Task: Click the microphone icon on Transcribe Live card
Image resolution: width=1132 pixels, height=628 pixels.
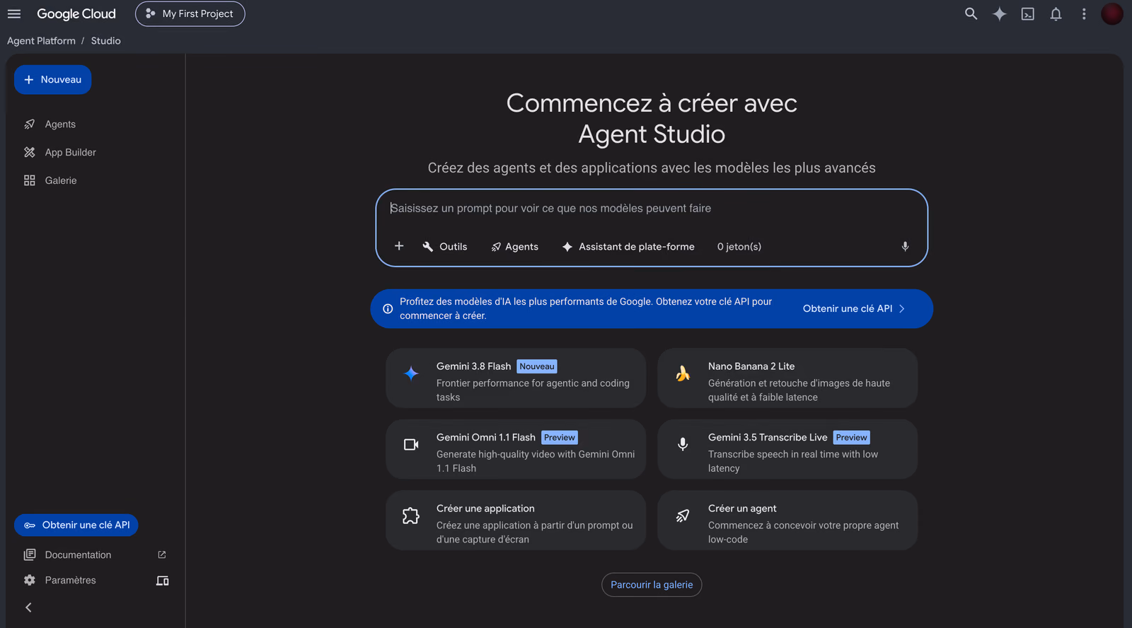Action: (x=683, y=445)
